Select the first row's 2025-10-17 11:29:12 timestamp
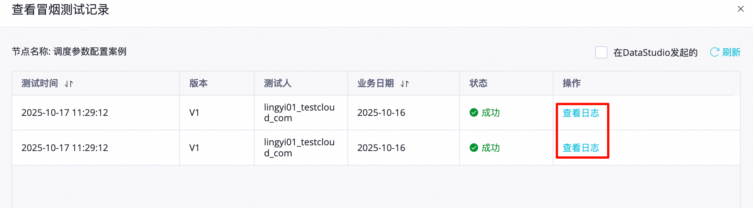The height and width of the screenshot is (208, 753). [x=65, y=113]
